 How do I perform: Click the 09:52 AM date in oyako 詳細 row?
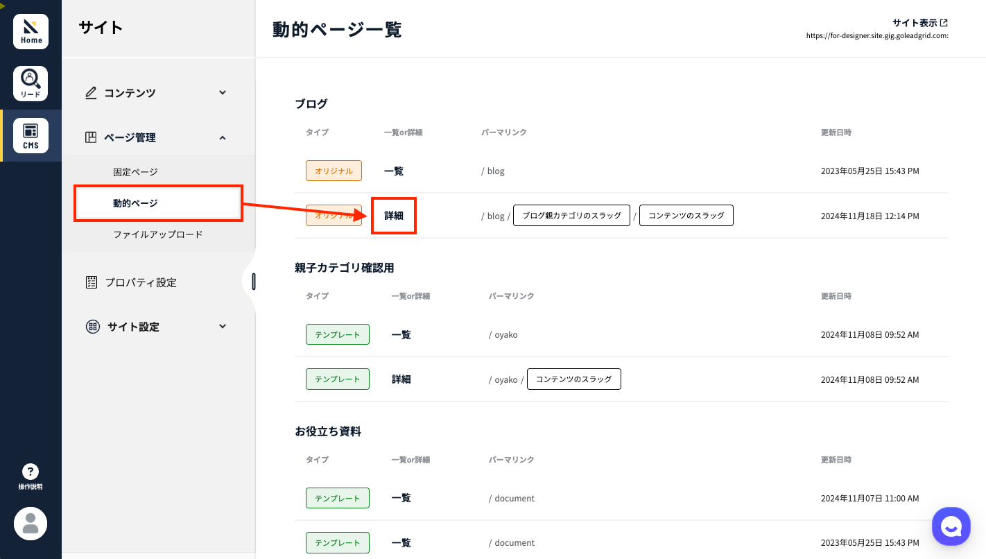[x=870, y=379]
